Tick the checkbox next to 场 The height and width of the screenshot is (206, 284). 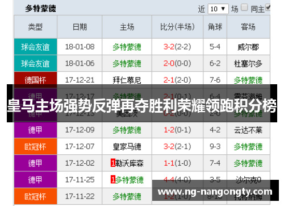tap(244, 7)
